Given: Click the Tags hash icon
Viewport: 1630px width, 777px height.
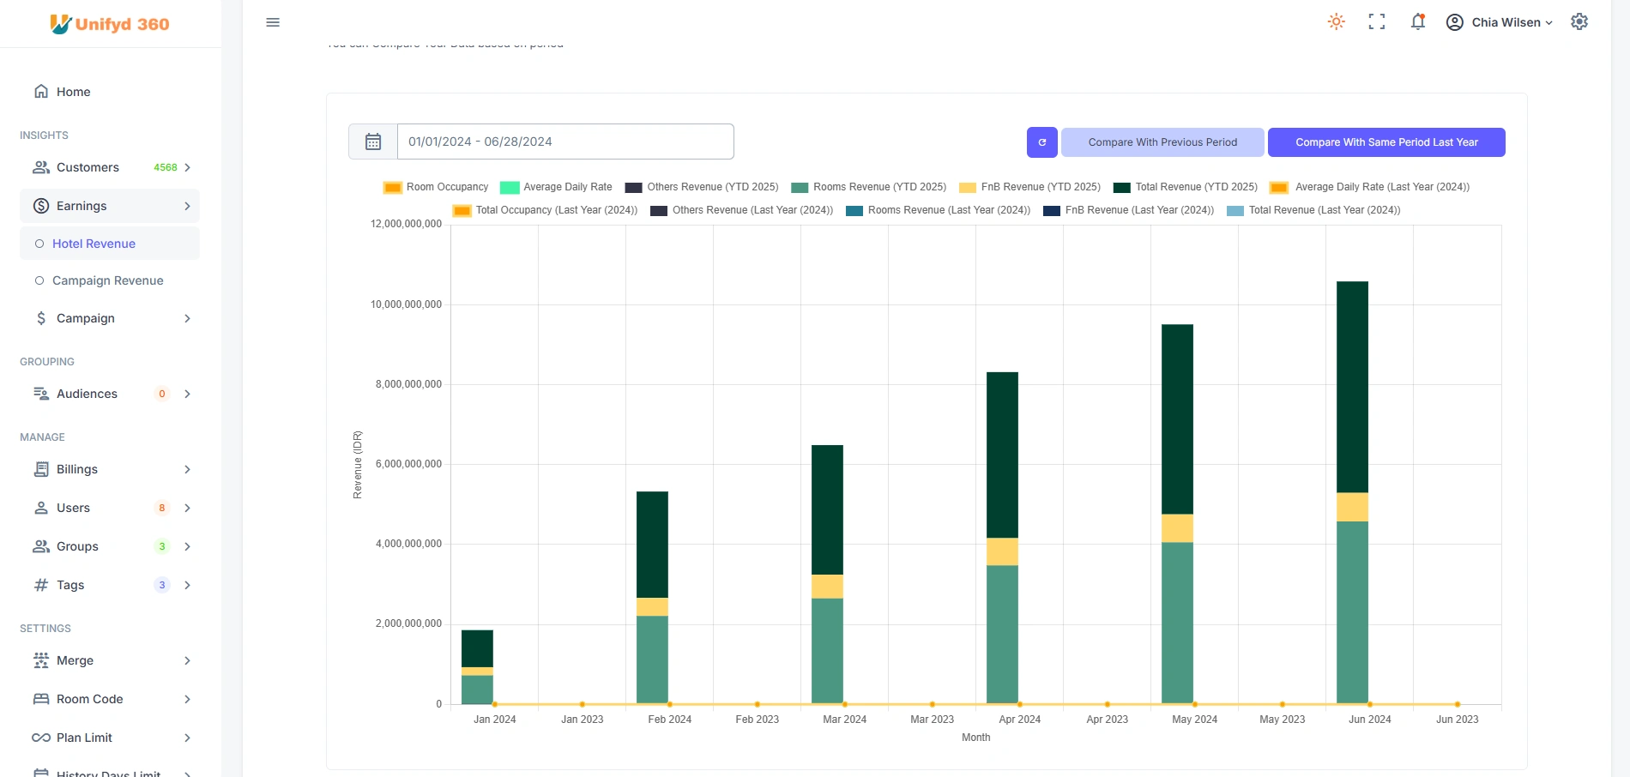Looking at the screenshot, I should click(x=41, y=585).
